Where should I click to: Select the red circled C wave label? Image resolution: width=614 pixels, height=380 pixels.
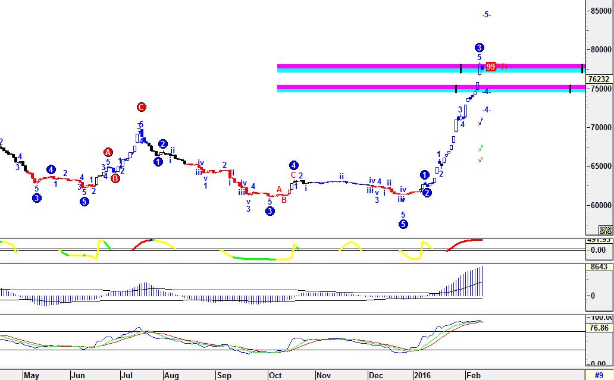[x=141, y=107]
